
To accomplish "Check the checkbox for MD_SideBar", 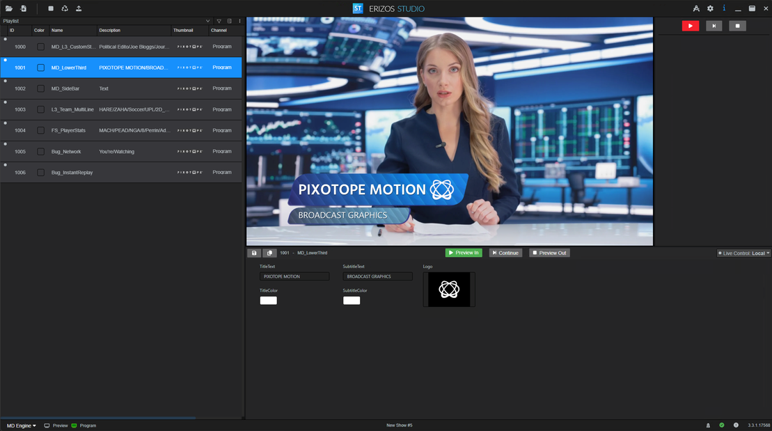I will pos(39,88).
